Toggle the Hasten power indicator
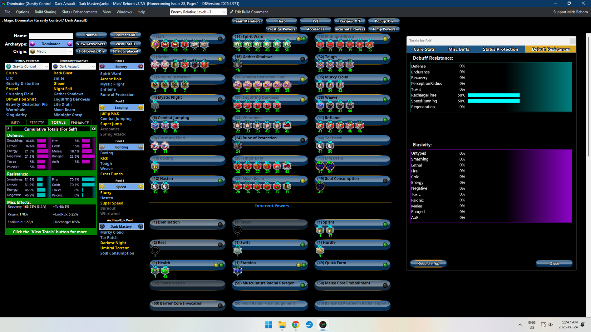591x332 pixels. pos(220,181)
